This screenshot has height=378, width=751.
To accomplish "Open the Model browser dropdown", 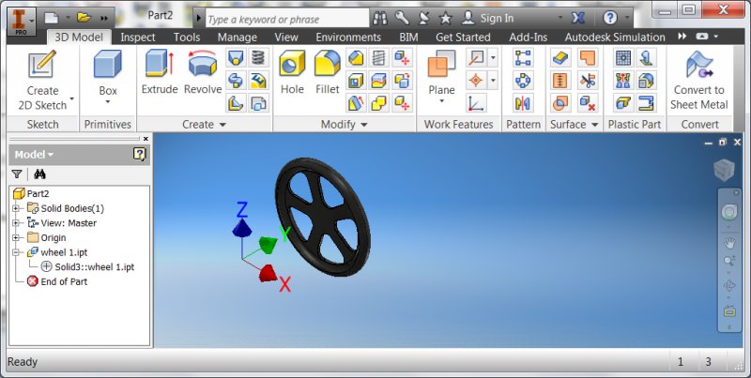I will (34, 155).
